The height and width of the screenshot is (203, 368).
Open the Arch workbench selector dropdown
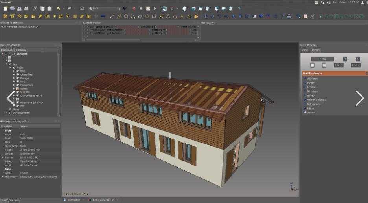tap(105, 8)
